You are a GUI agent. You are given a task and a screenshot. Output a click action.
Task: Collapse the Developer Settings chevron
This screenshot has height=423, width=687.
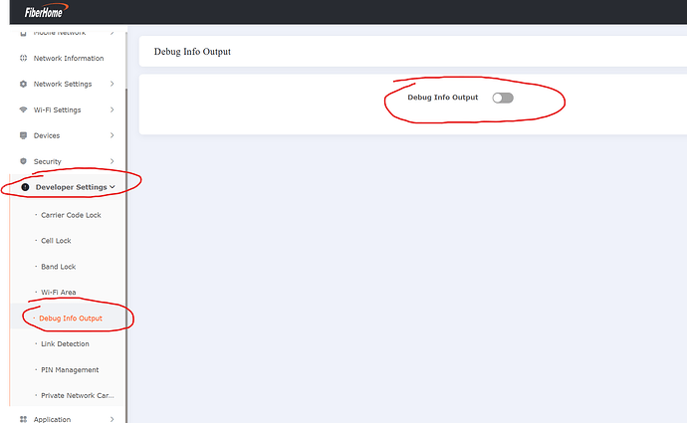pyautogui.click(x=113, y=187)
